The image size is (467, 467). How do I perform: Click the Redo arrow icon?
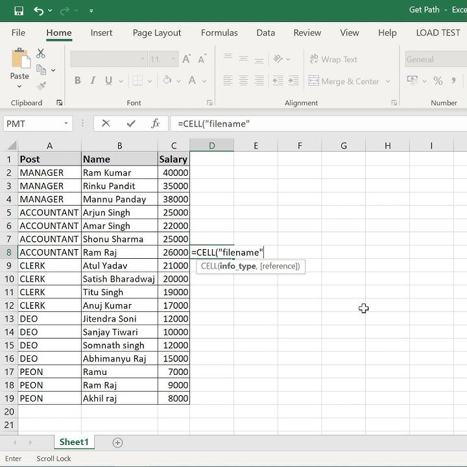[x=64, y=11]
